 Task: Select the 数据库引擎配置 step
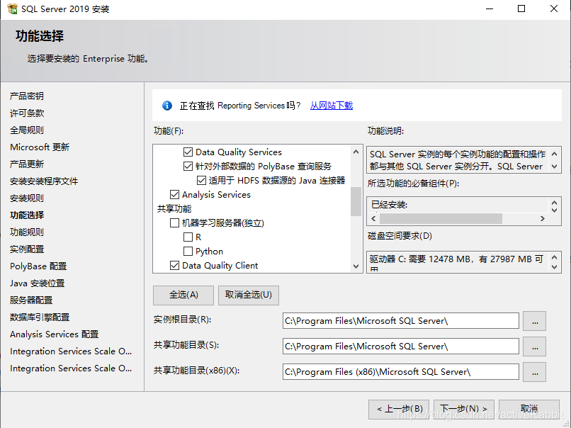(40, 317)
